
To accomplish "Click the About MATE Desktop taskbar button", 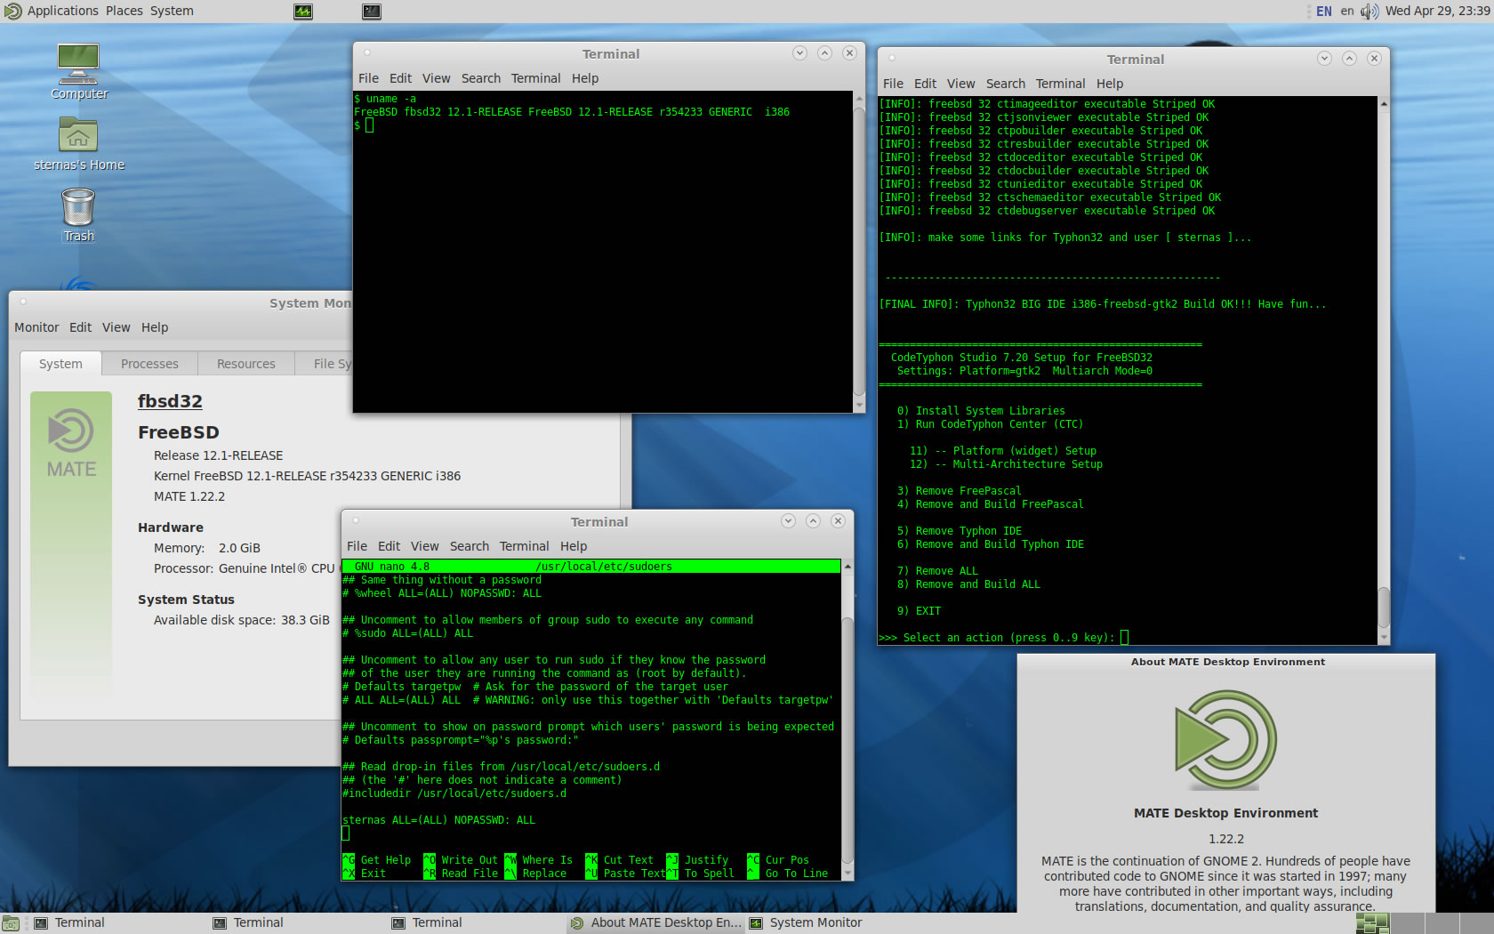I will [x=655, y=923].
